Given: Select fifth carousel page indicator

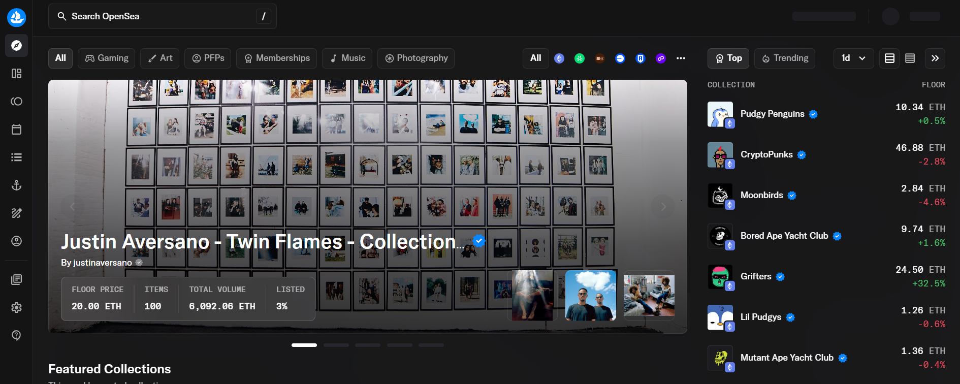Looking at the screenshot, I should point(431,345).
